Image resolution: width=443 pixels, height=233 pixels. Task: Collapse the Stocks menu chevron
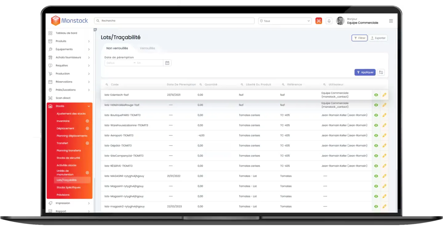pos(89,106)
